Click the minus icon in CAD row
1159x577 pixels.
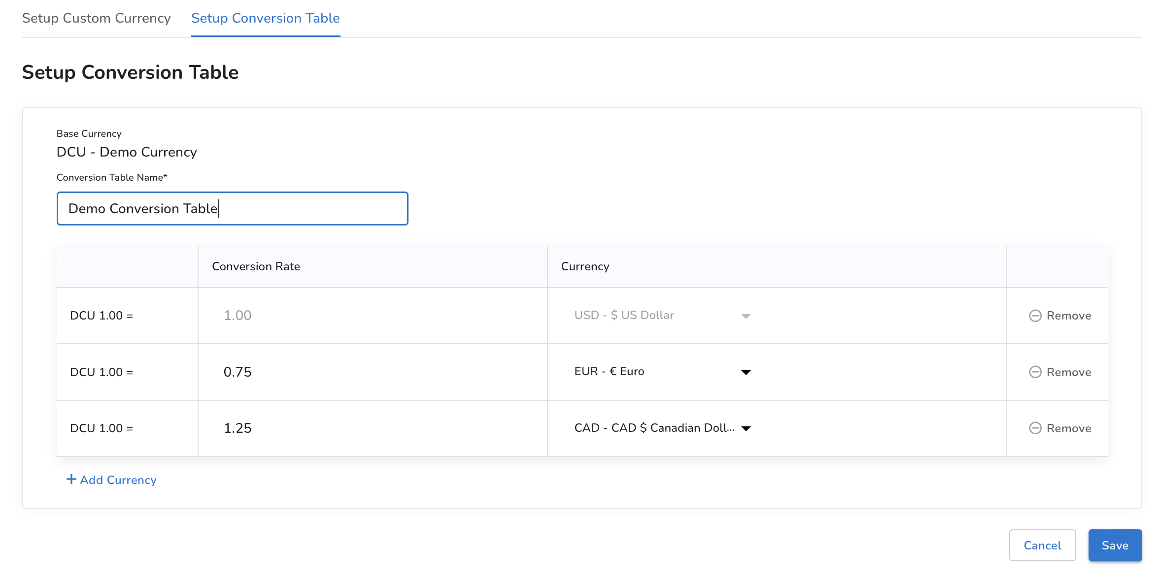tap(1035, 428)
